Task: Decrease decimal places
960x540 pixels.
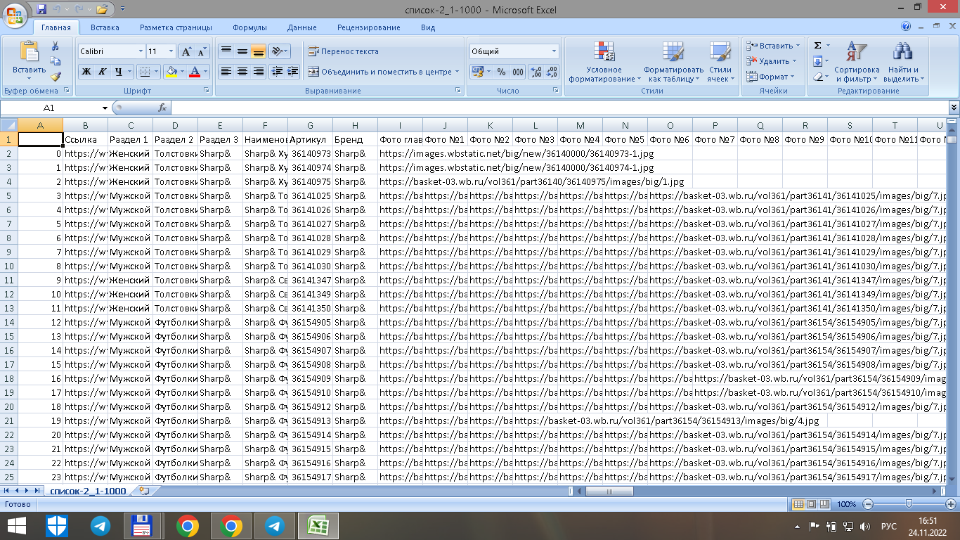Action: (552, 72)
